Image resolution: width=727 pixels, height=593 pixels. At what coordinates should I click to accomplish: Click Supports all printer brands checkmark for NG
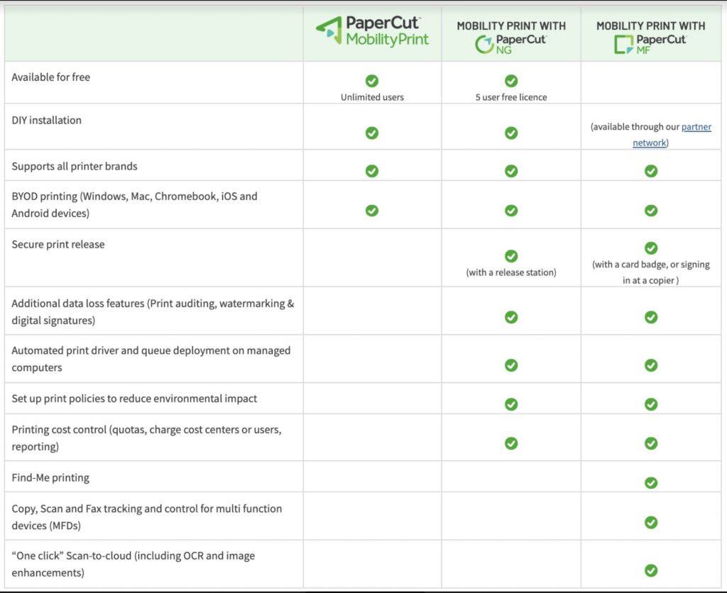(x=511, y=171)
